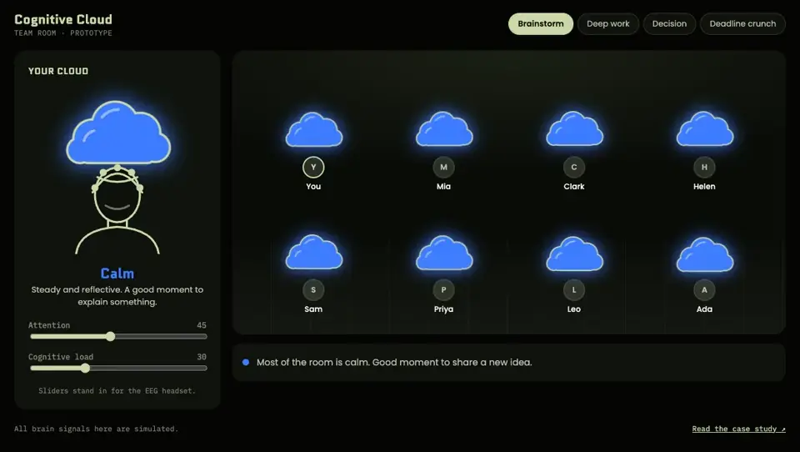The height and width of the screenshot is (452, 800).
Task: Click the Attention slider handle
Action: (x=111, y=337)
